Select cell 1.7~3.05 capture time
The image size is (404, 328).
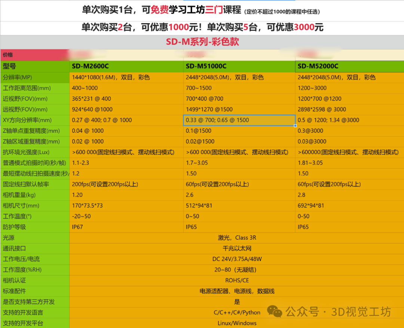239,163
